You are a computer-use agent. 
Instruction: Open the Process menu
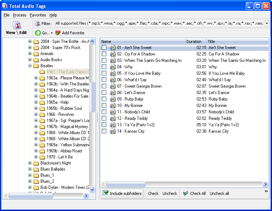click(19, 15)
